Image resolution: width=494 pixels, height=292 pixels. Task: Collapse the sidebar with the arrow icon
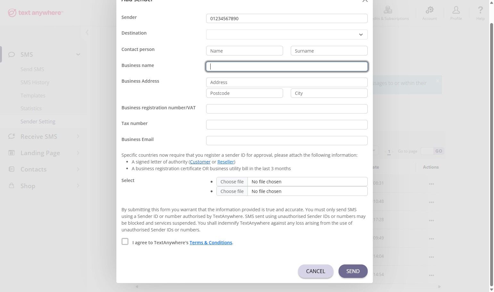(87, 32)
